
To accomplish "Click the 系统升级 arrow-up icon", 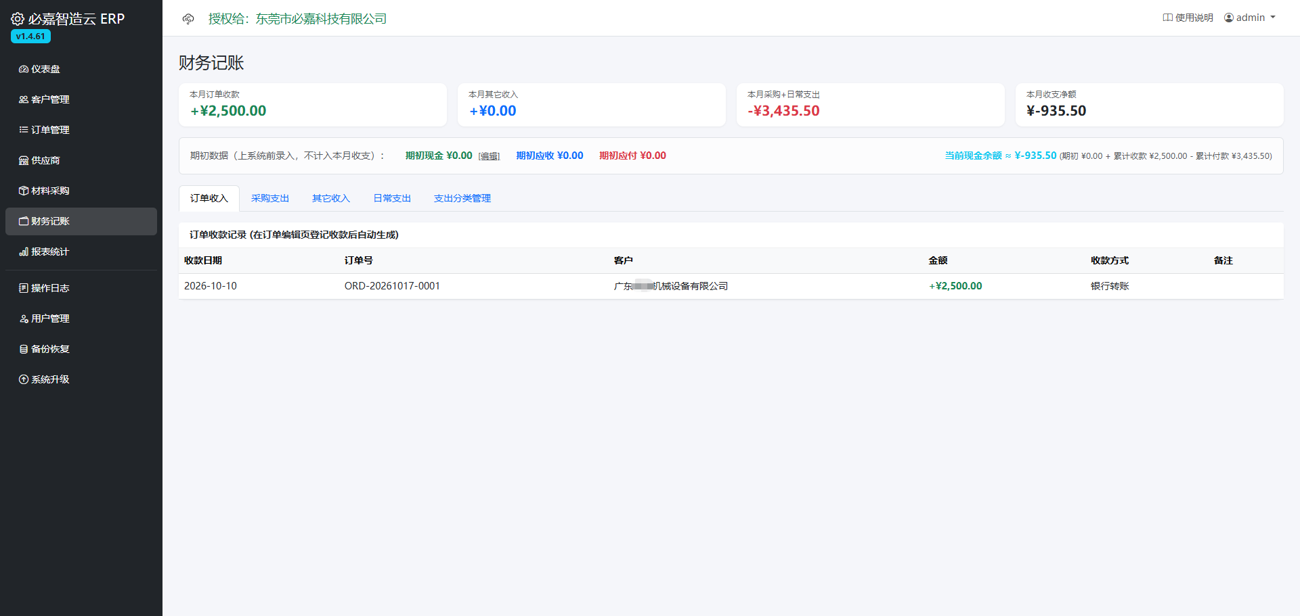I will [24, 380].
